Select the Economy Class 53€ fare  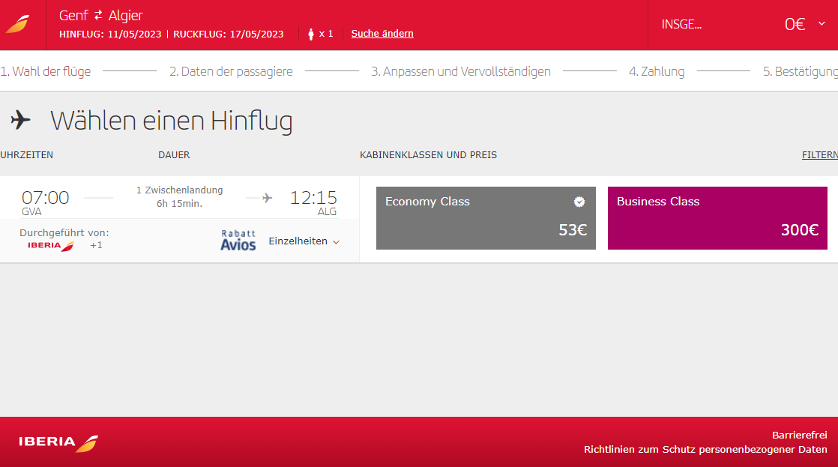pyautogui.click(x=486, y=218)
